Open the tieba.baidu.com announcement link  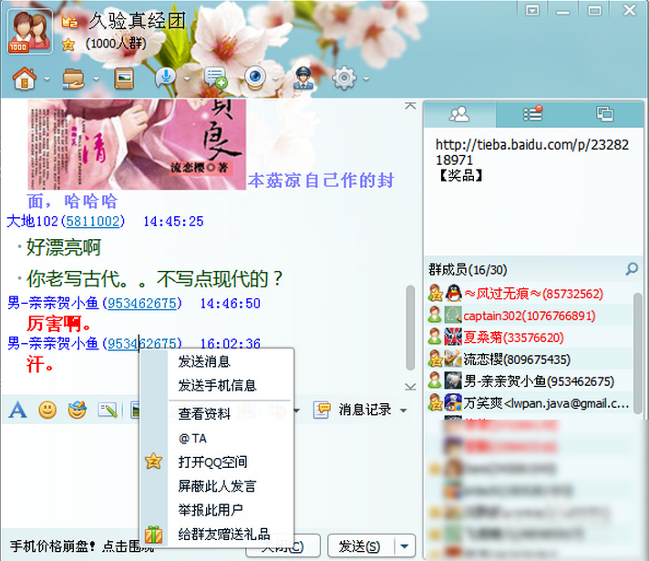coord(531,152)
